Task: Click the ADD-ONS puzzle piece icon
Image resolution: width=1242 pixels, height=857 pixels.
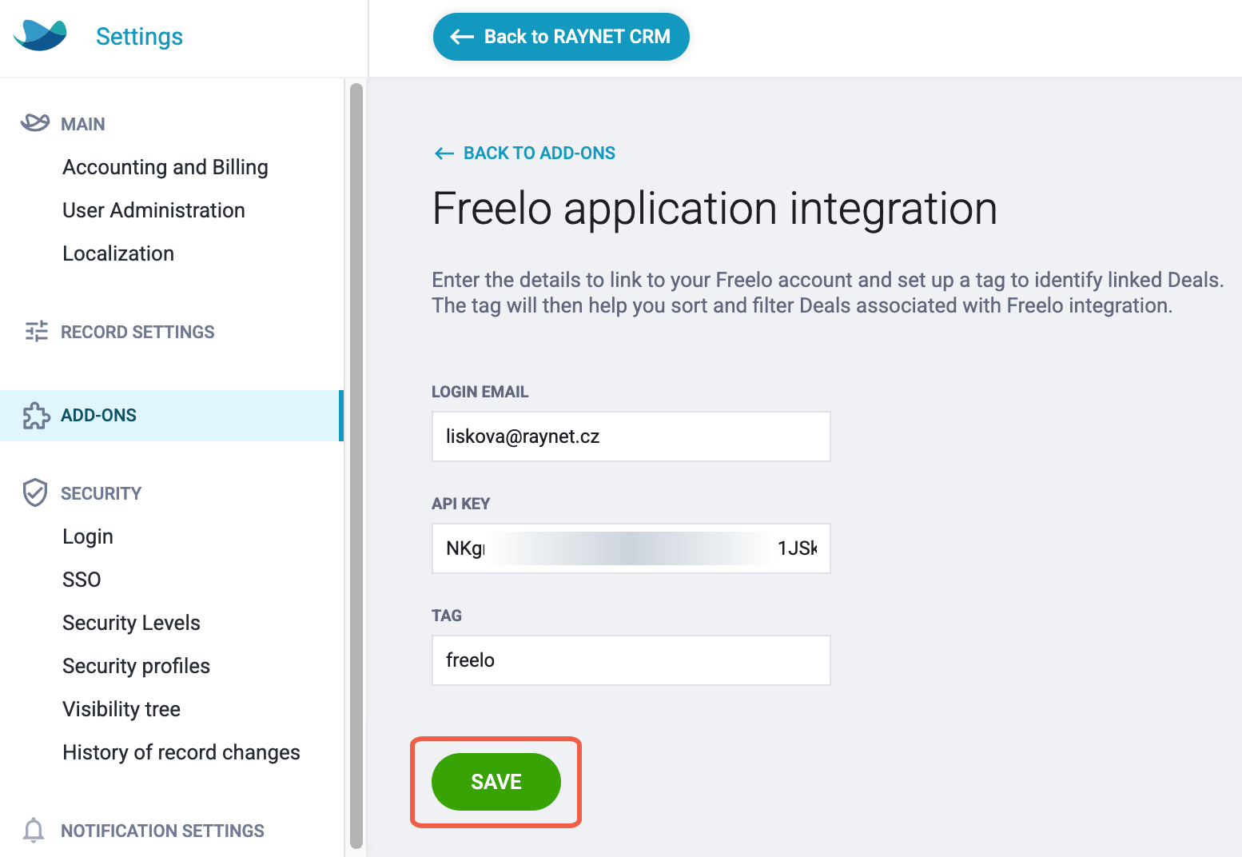Action: click(35, 415)
